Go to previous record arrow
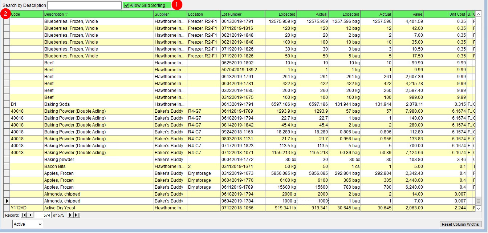This screenshot has width=488, height=233. pyautogui.click(x=30, y=215)
